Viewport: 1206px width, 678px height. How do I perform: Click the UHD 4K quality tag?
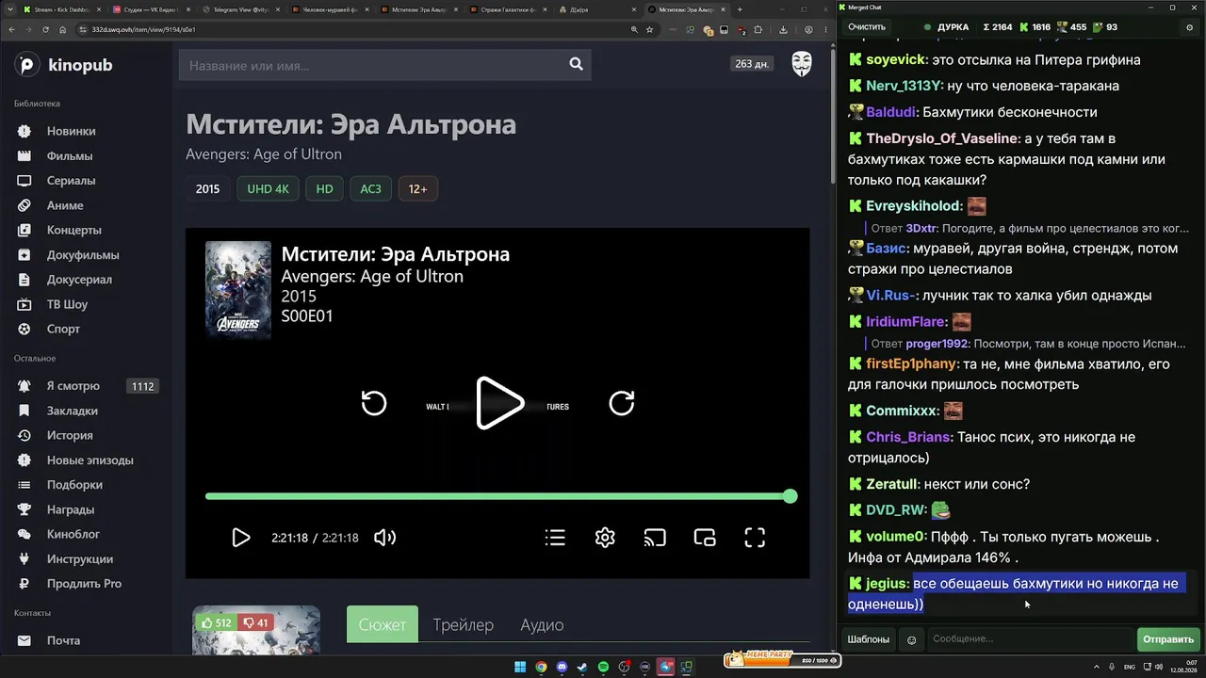268,189
